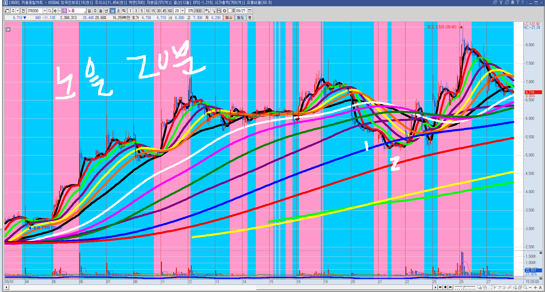Select the 3-minute interval tab
The width and height of the screenshot is (545, 292).
point(136,11)
